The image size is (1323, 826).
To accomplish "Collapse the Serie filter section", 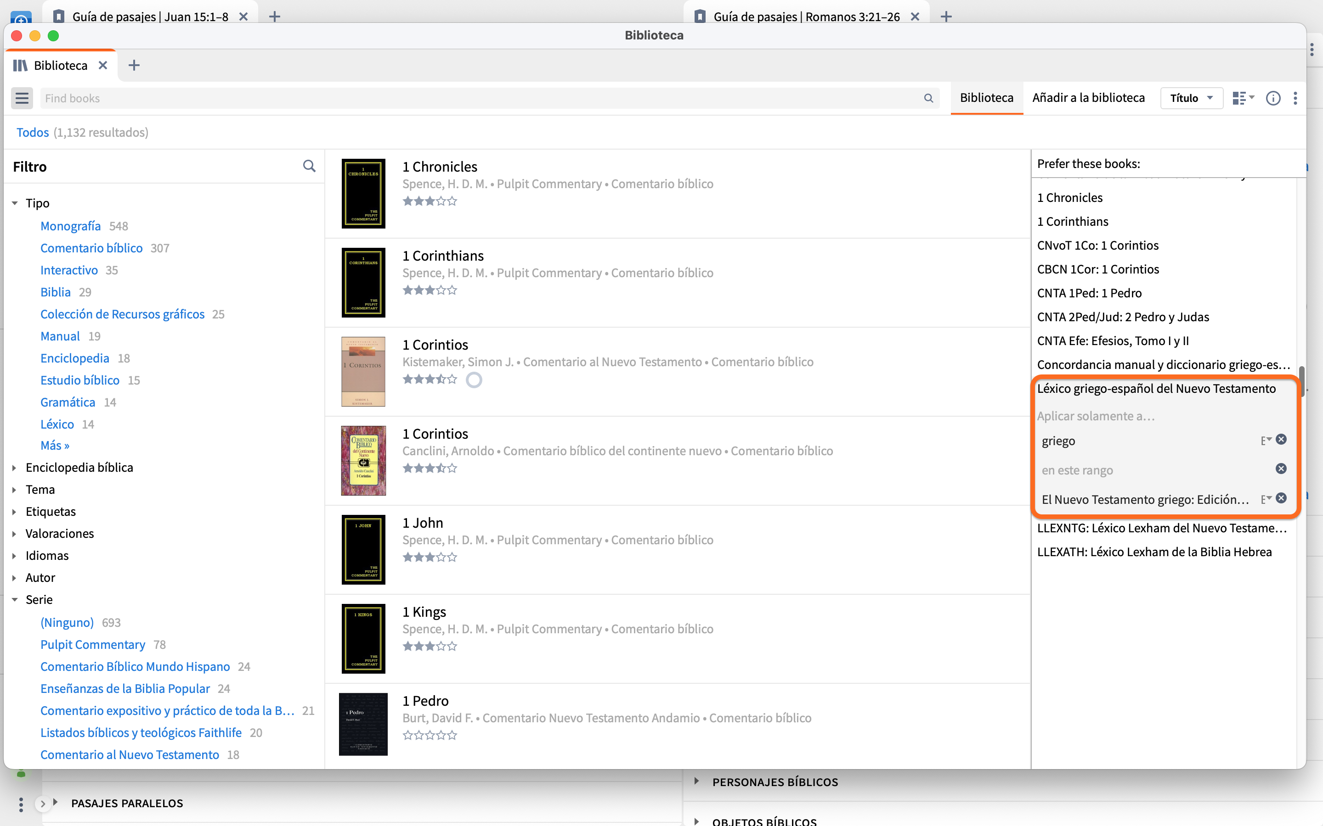I will pyautogui.click(x=15, y=600).
